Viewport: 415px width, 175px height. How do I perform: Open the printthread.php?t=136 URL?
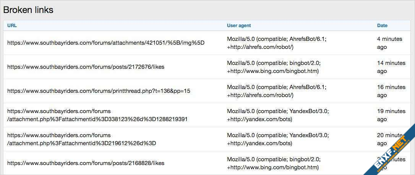[99, 91]
